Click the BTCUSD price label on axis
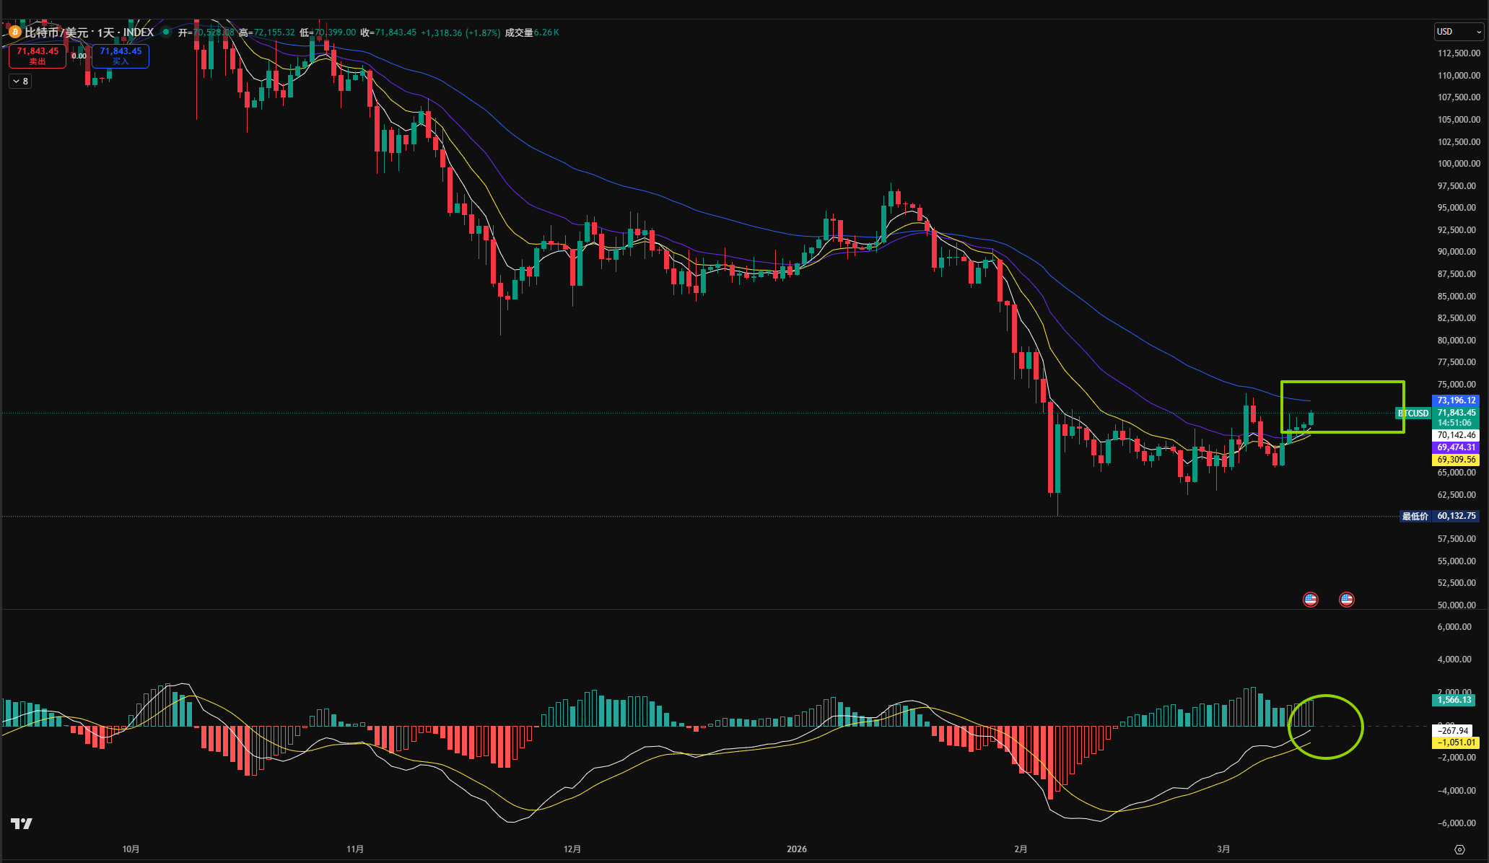The image size is (1489, 863). click(x=1412, y=413)
